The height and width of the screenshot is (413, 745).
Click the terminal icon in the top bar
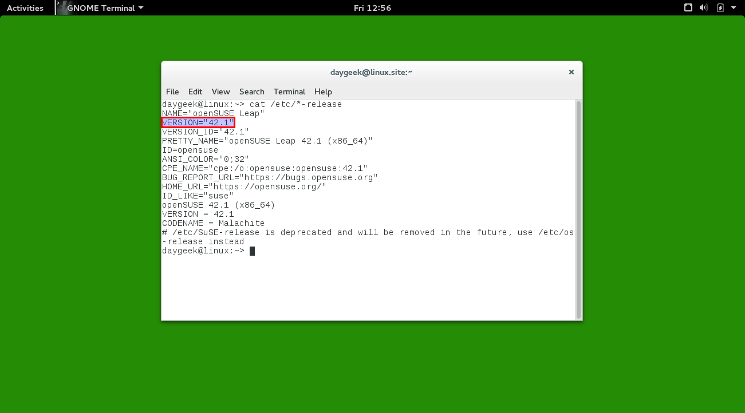pyautogui.click(x=60, y=7)
